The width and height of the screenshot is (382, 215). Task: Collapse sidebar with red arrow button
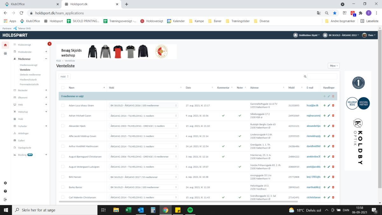pyautogui.click(x=49, y=44)
